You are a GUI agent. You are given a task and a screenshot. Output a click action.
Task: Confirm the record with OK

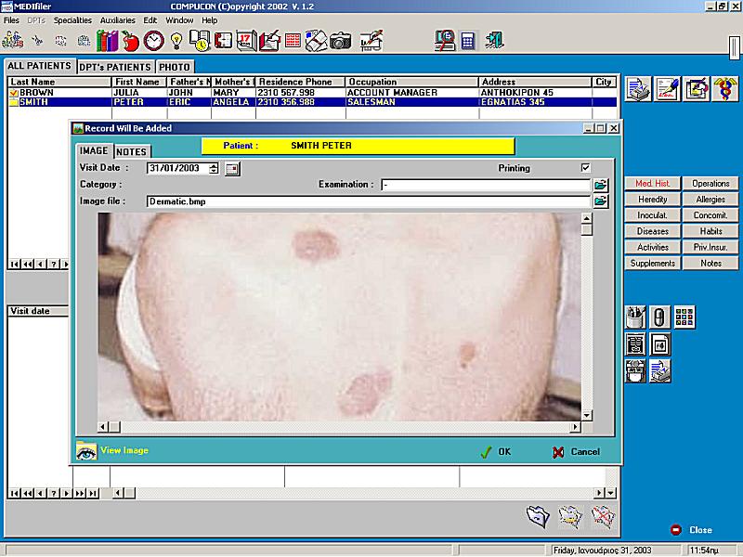[x=496, y=452]
